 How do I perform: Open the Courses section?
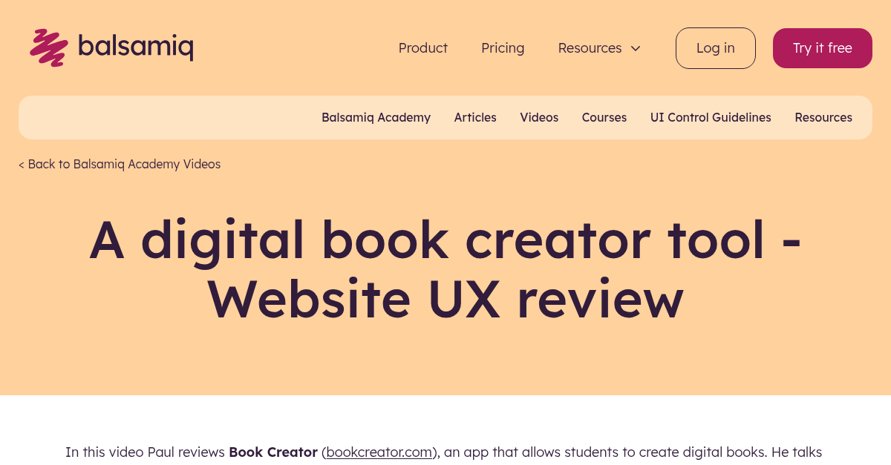tap(604, 117)
